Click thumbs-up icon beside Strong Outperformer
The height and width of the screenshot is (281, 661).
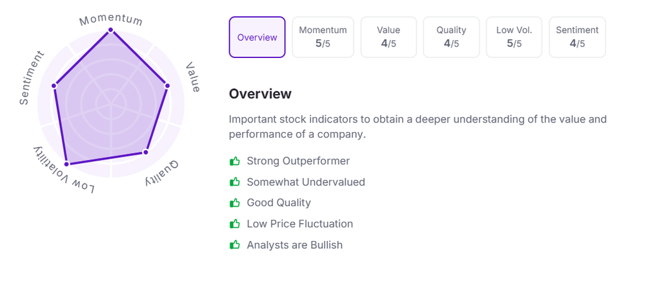[x=235, y=161]
